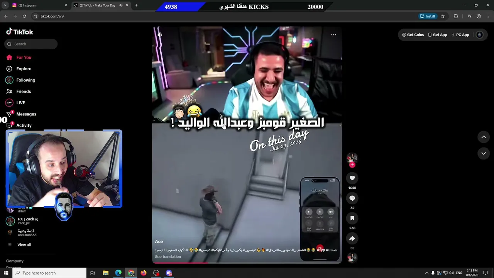494x278 pixels.
Task: Click See translation under the caption
Action: click(x=168, y=257)
